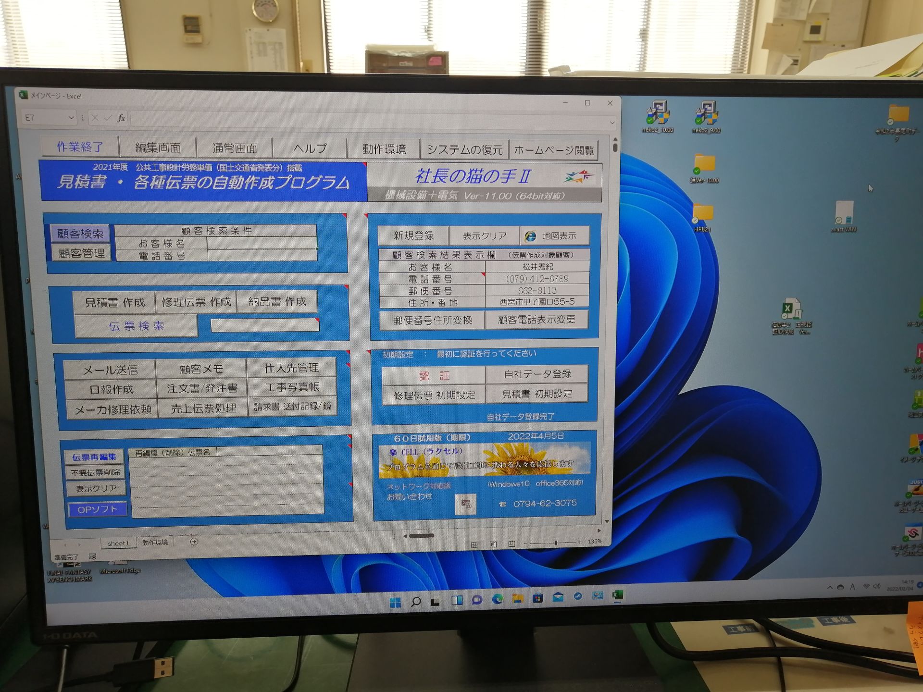This screenshot has width=923, height=692.
Task: Open the HP821 folder on desktop
Action: pyautogui.click(x=702, y=217)
